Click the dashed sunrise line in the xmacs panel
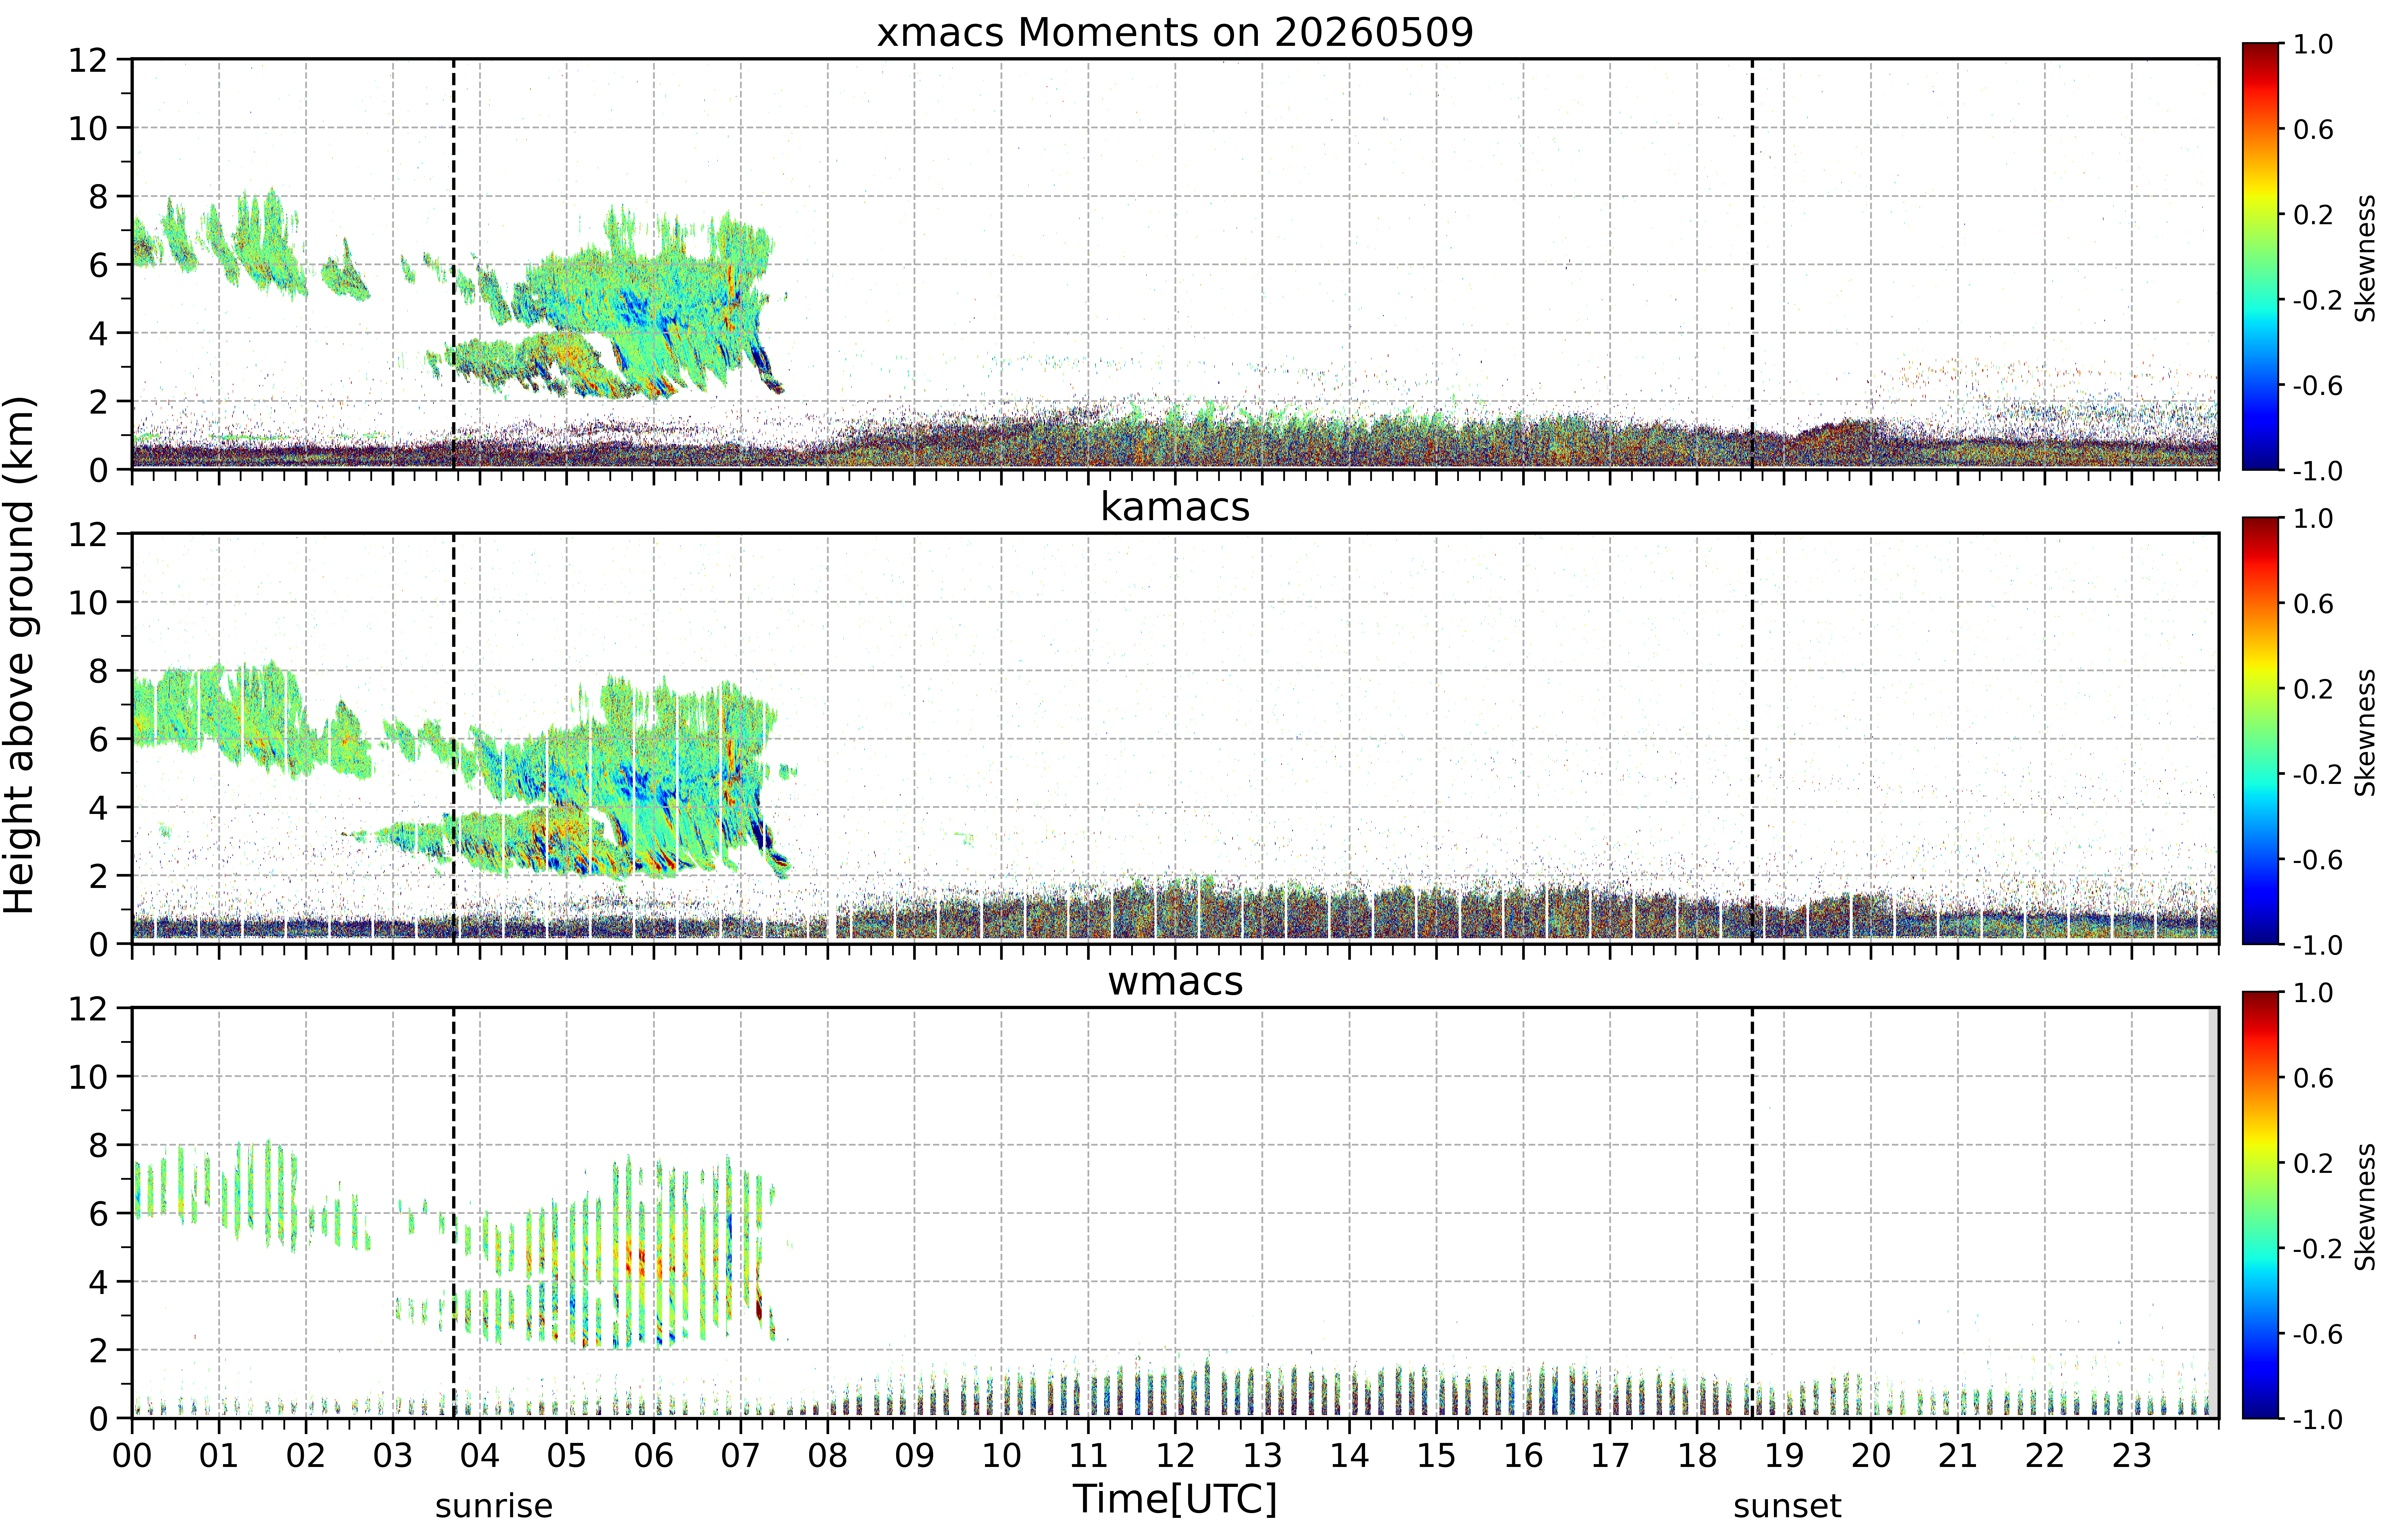The width and height of the screenshot is (2394, 1540). (x=454, y=264)
